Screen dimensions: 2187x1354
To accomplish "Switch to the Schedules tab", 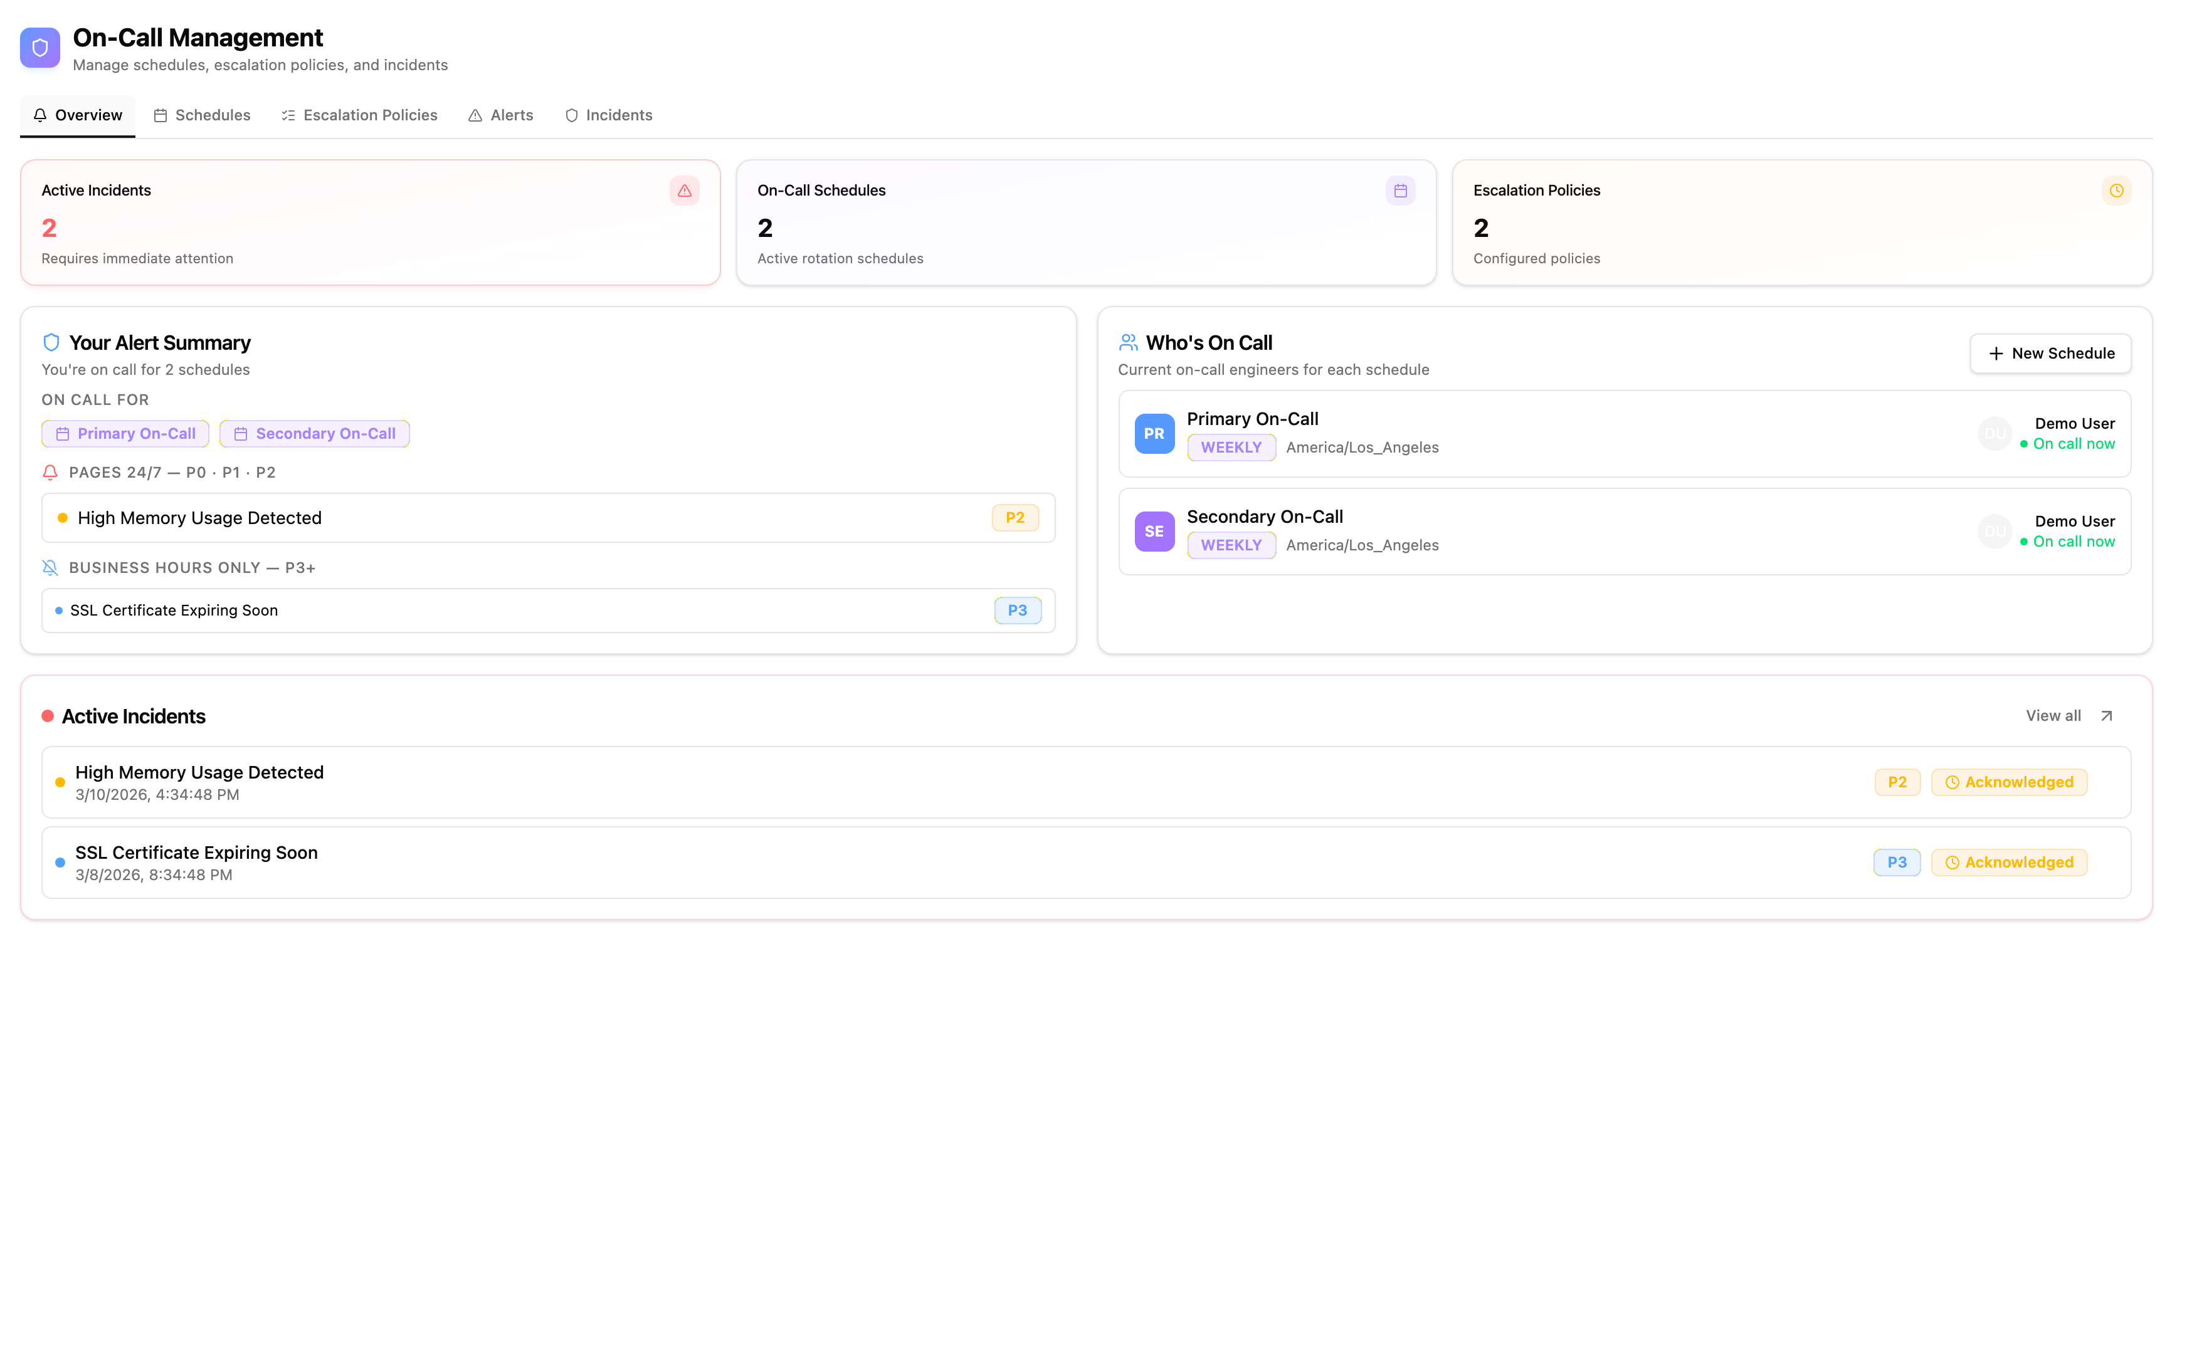I will click(x=203, y=115).
